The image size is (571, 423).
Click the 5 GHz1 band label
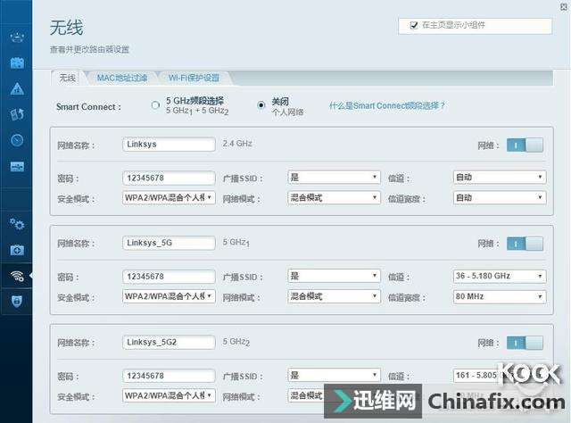click(236, 243)
